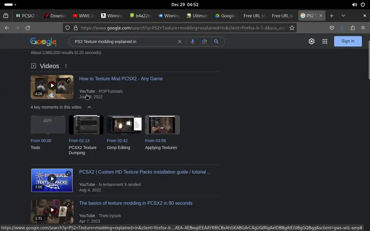This screenshot has width=370, height=231.
Task: Open the list all tabs dropdown
Action: click(343, 16)
